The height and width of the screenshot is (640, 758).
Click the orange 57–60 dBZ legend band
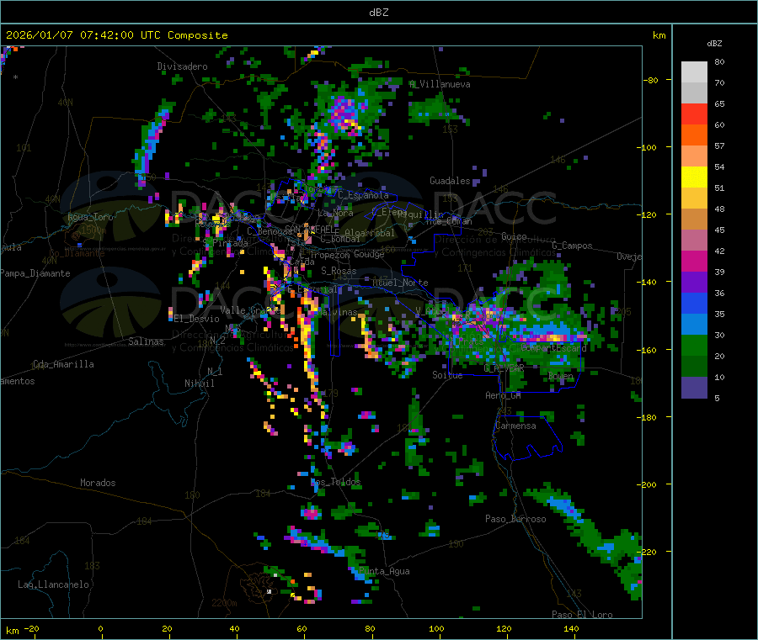point(694,135)
